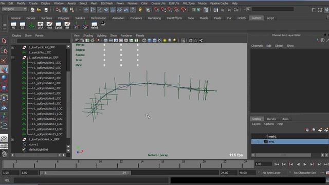Click the LRA shelf button
This screenshot has height=185, width=329.
40,25
